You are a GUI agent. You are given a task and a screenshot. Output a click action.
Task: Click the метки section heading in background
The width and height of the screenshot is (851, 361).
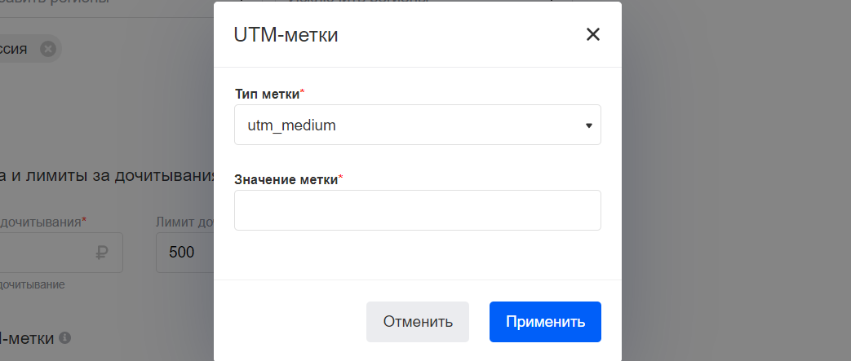[27, 338]
